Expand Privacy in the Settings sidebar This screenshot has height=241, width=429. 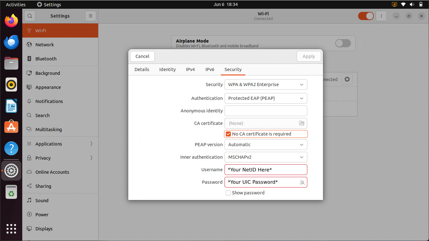[x=60, y=158]
